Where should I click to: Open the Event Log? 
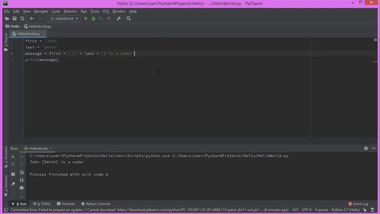(358, 204)
